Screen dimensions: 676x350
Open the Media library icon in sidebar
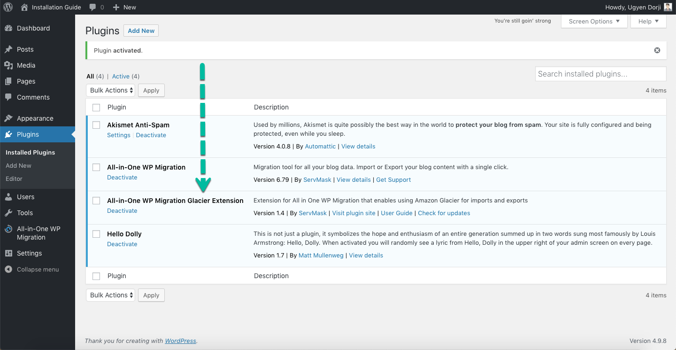tap(8, 65)
